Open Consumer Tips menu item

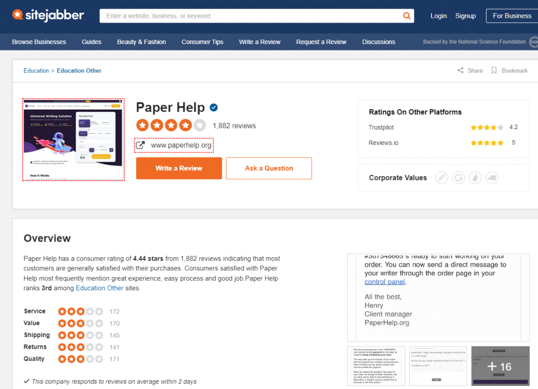202,42
